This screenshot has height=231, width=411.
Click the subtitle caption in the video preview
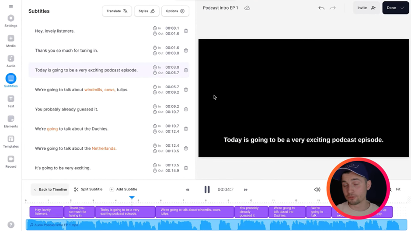[x=303, y=140]
